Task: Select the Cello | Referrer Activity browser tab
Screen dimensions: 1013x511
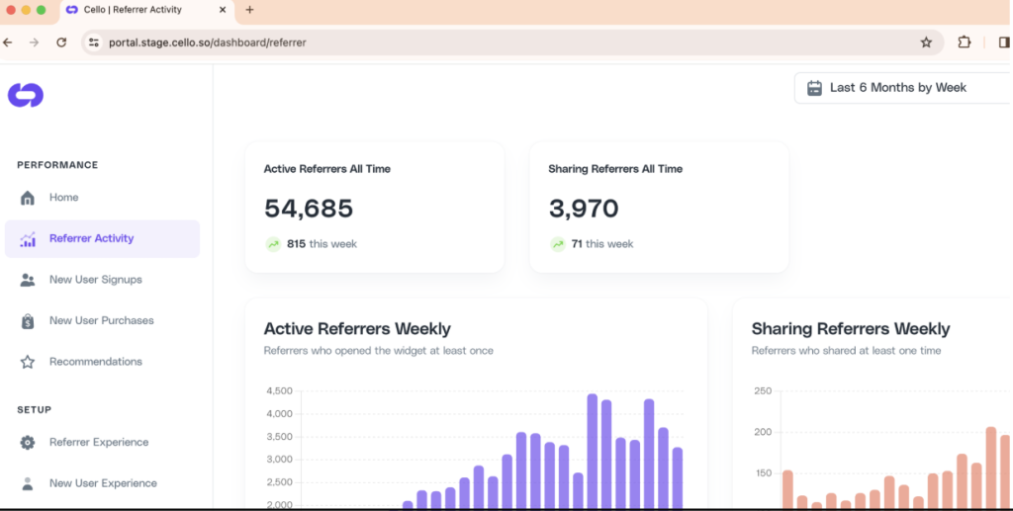Action: click(x=146, y=10)
